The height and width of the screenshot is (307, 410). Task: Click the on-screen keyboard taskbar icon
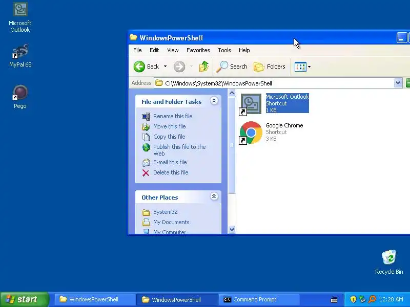334,300
